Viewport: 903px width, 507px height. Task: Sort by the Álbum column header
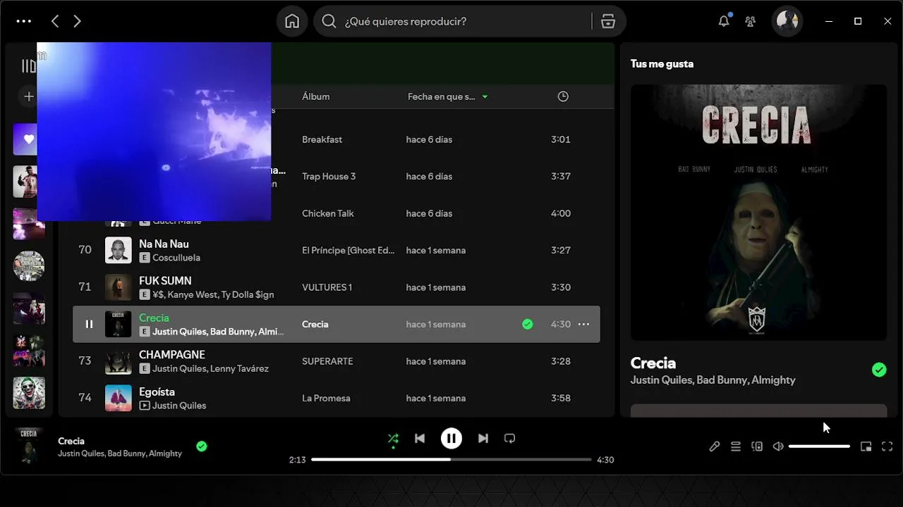coord(315,96)
